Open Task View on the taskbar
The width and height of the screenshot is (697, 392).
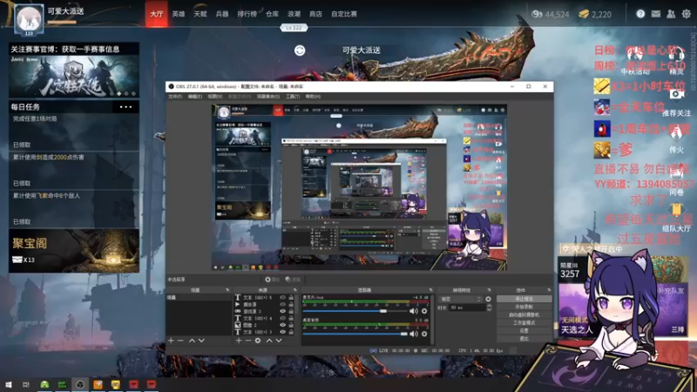coord(26,384)
